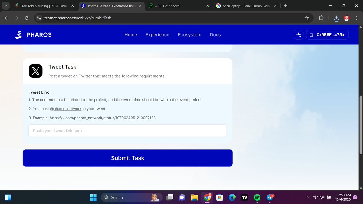Viewport: 363px width, 204px height.
Task: Open the widgets icon on taskbar
Action: (8, 197)
